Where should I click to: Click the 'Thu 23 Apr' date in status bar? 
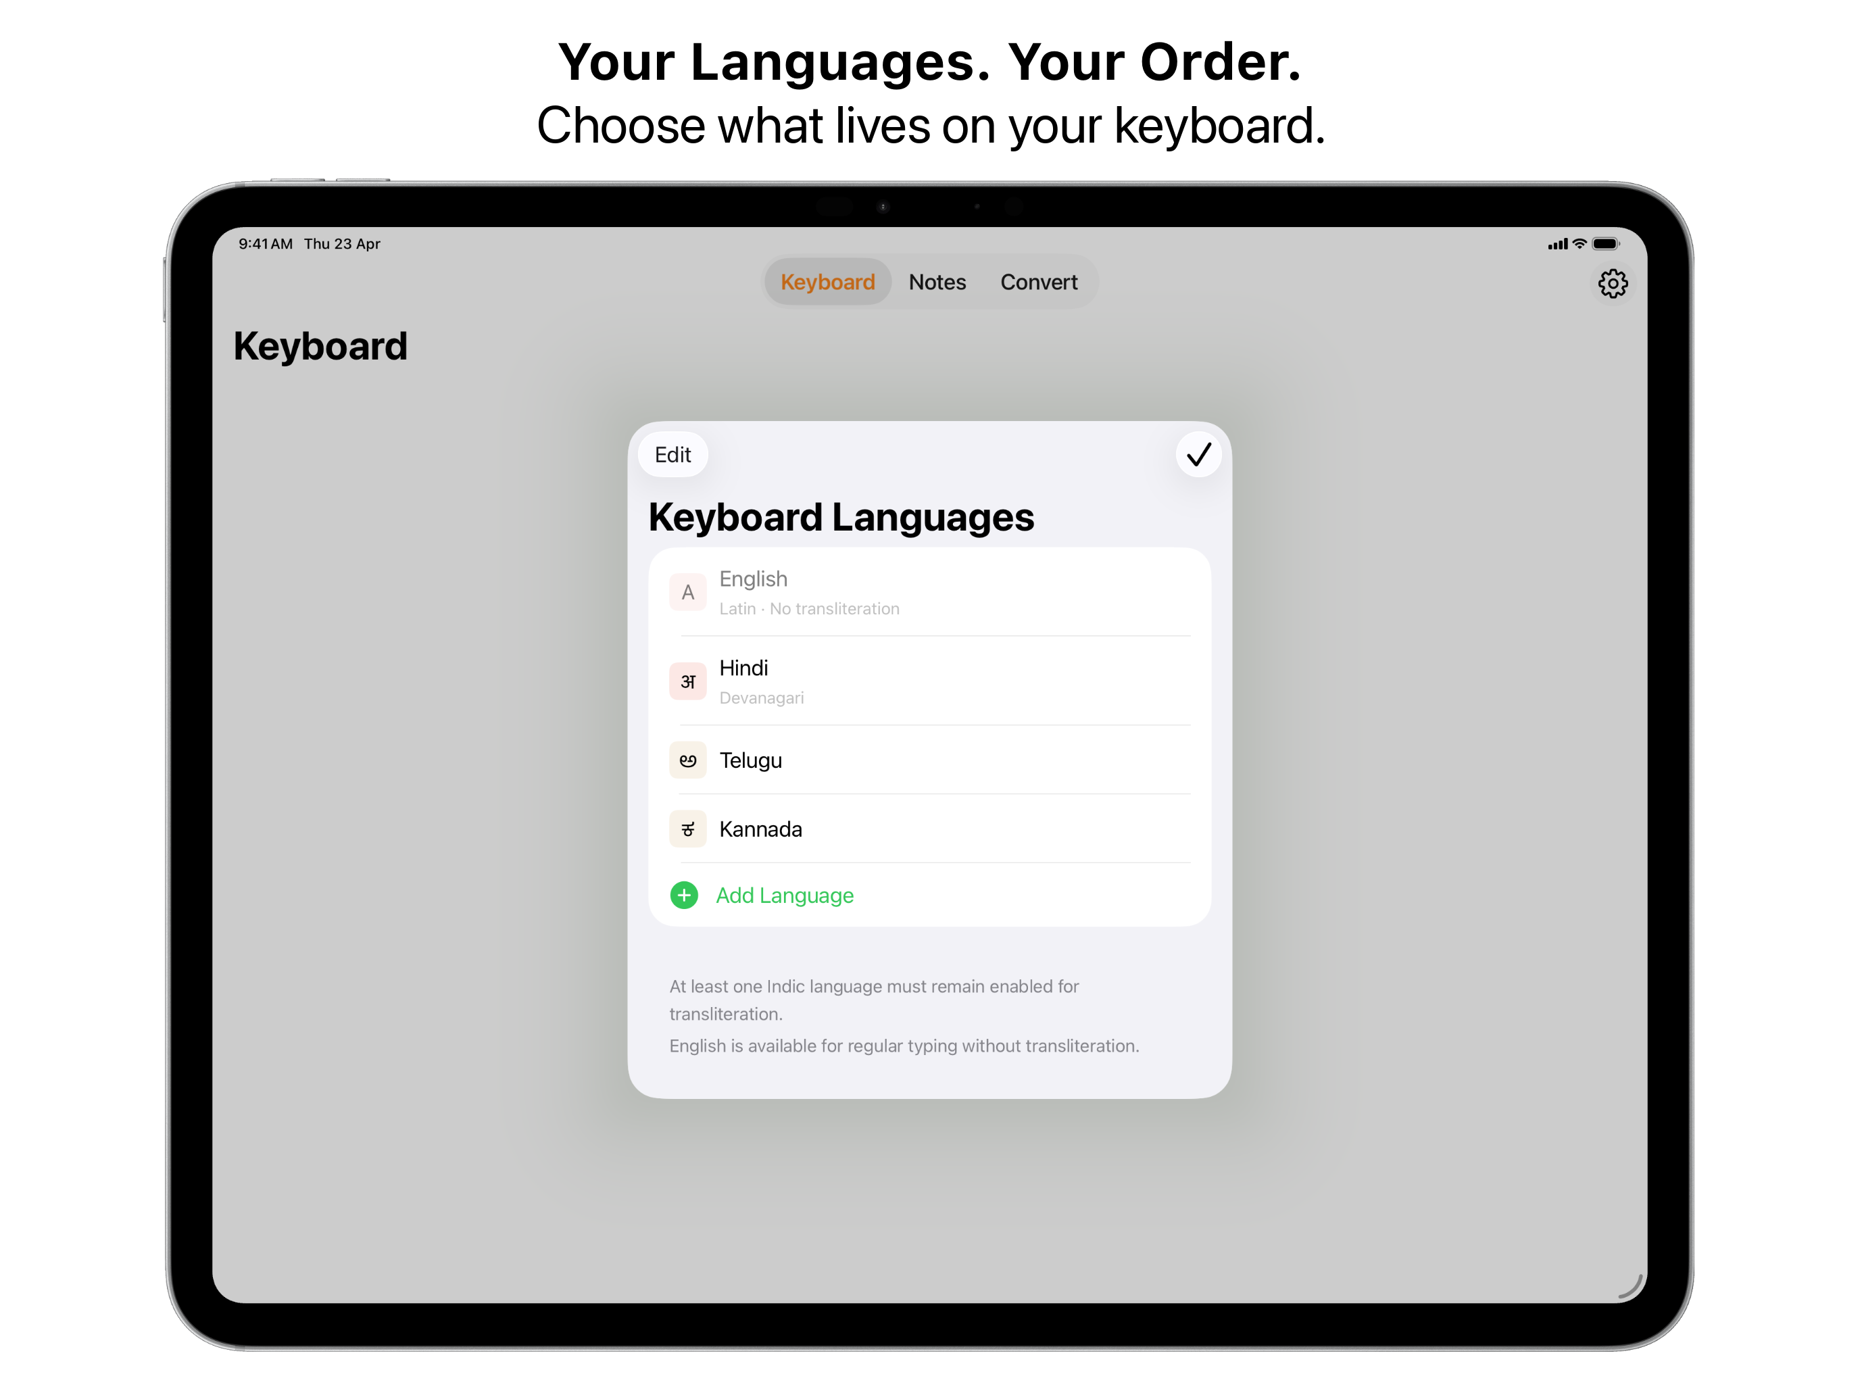click(x=342, y=244)
